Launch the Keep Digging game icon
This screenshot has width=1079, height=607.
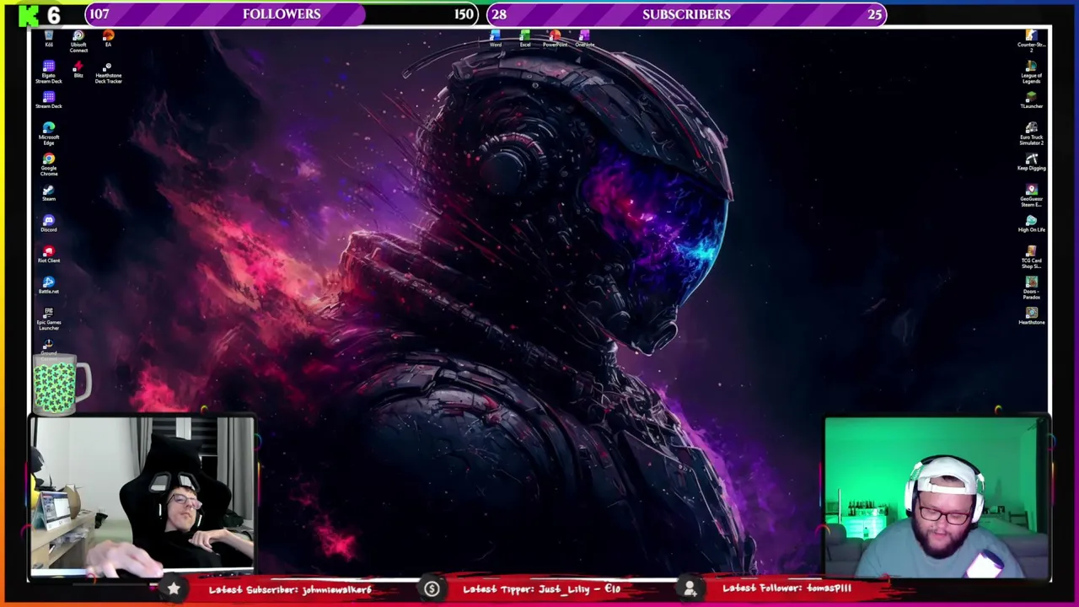click(x=1031, y=161)
